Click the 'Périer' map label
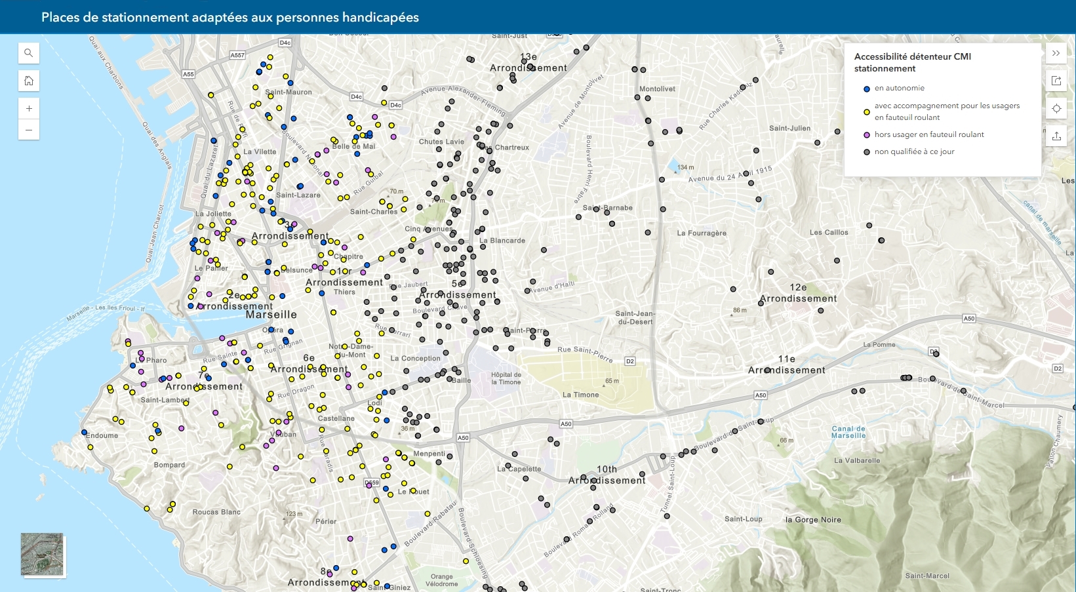 [326, 522]
